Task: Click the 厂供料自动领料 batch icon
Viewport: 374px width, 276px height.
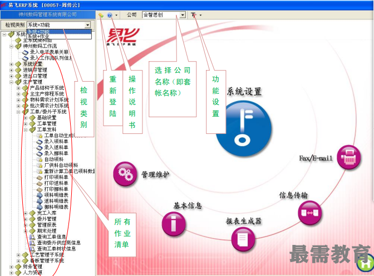Action: tap(40, 165)
